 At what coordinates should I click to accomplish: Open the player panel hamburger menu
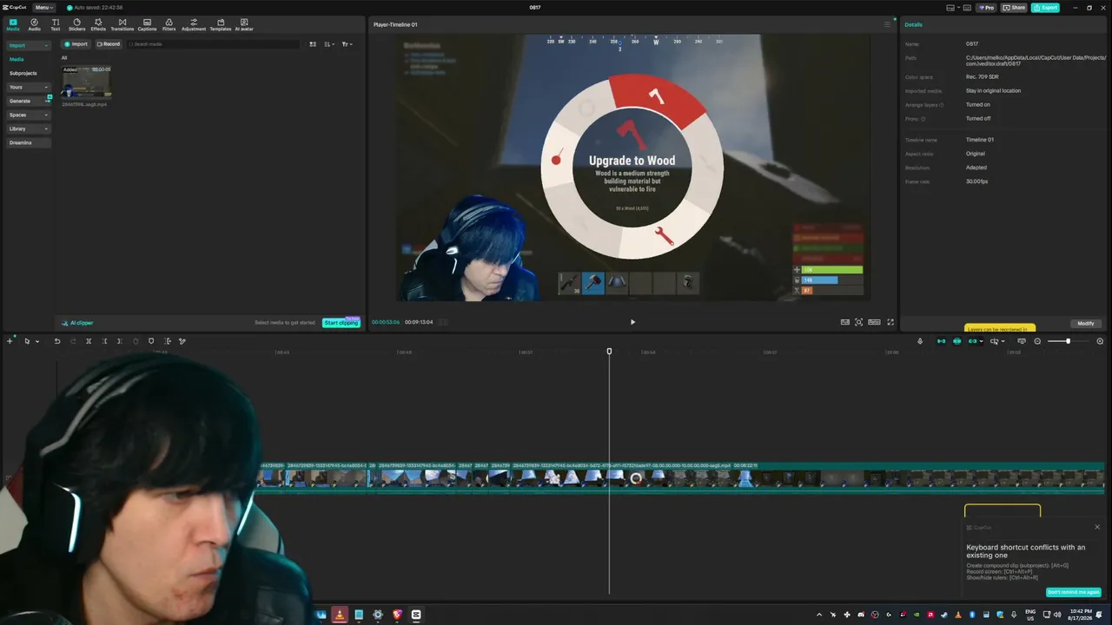pos(887,24)
